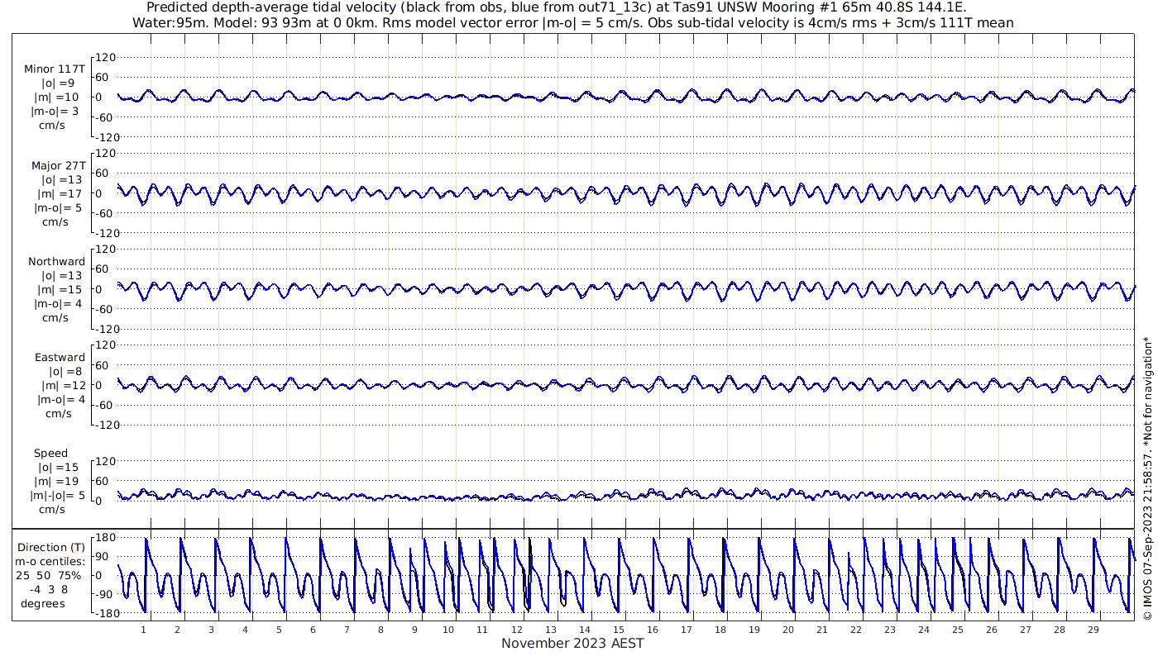
Task: Click the 'Eastward' panel label
Action: (60, 358)
